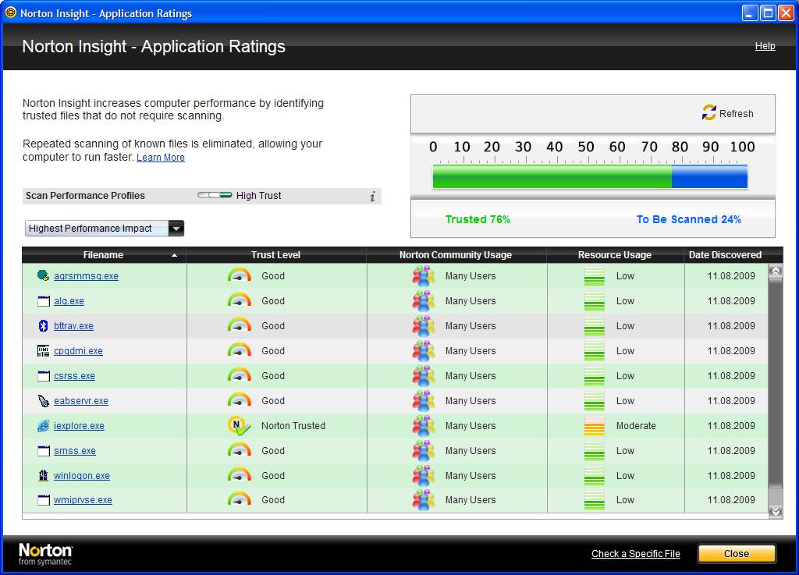
Task: Click the 'Trusted 76%' label
Action: (478, 219)
